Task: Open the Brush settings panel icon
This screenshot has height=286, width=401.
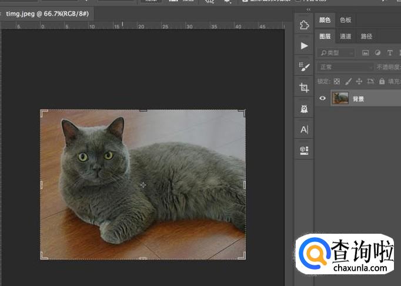Action: 304,67
